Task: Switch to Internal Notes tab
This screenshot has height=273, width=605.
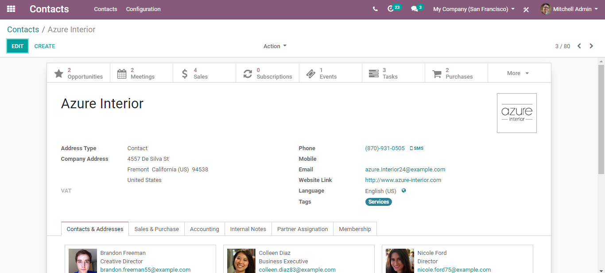Action: (248, 229)
